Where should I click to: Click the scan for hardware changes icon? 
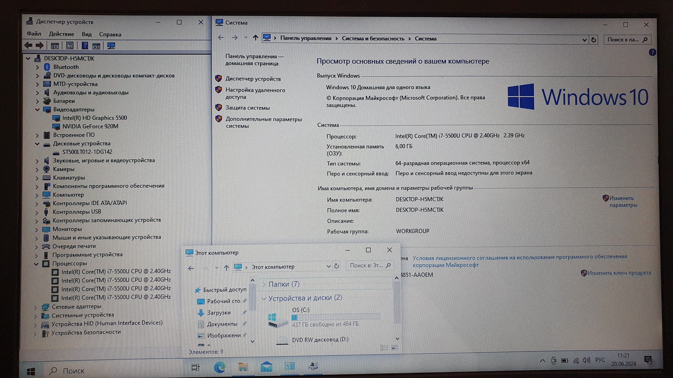[x=111, y=46]
